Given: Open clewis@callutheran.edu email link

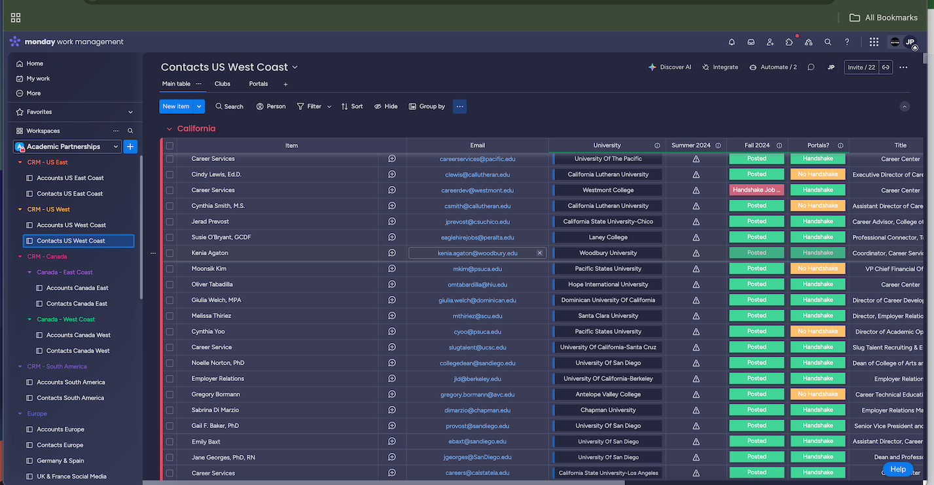Looking at the screenshot, I should [x=477, y=175].
